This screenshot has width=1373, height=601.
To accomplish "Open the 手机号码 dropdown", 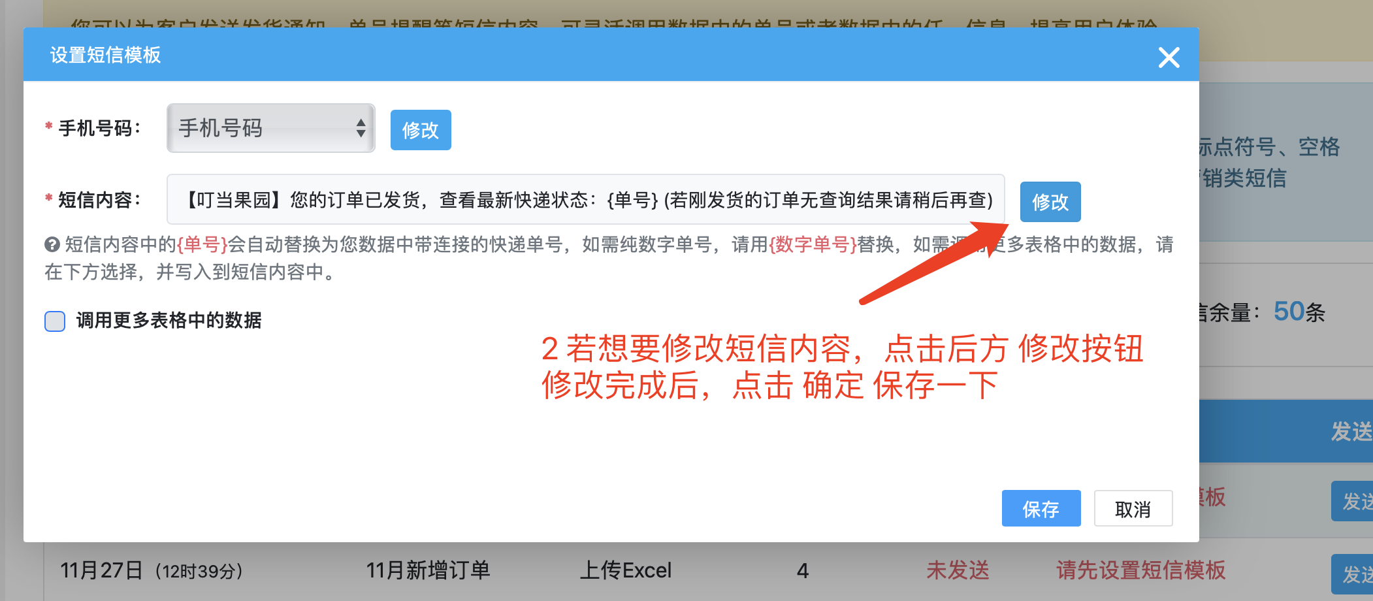I will (x=270, y=128).
